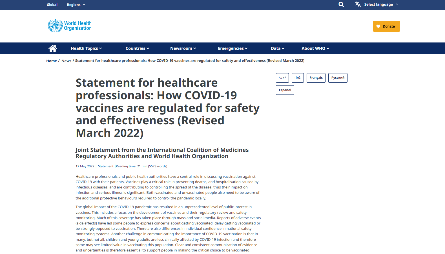Click the translate language icon
Image resolution: width=445 pixels, height=254 pixels.
(358, 4)
